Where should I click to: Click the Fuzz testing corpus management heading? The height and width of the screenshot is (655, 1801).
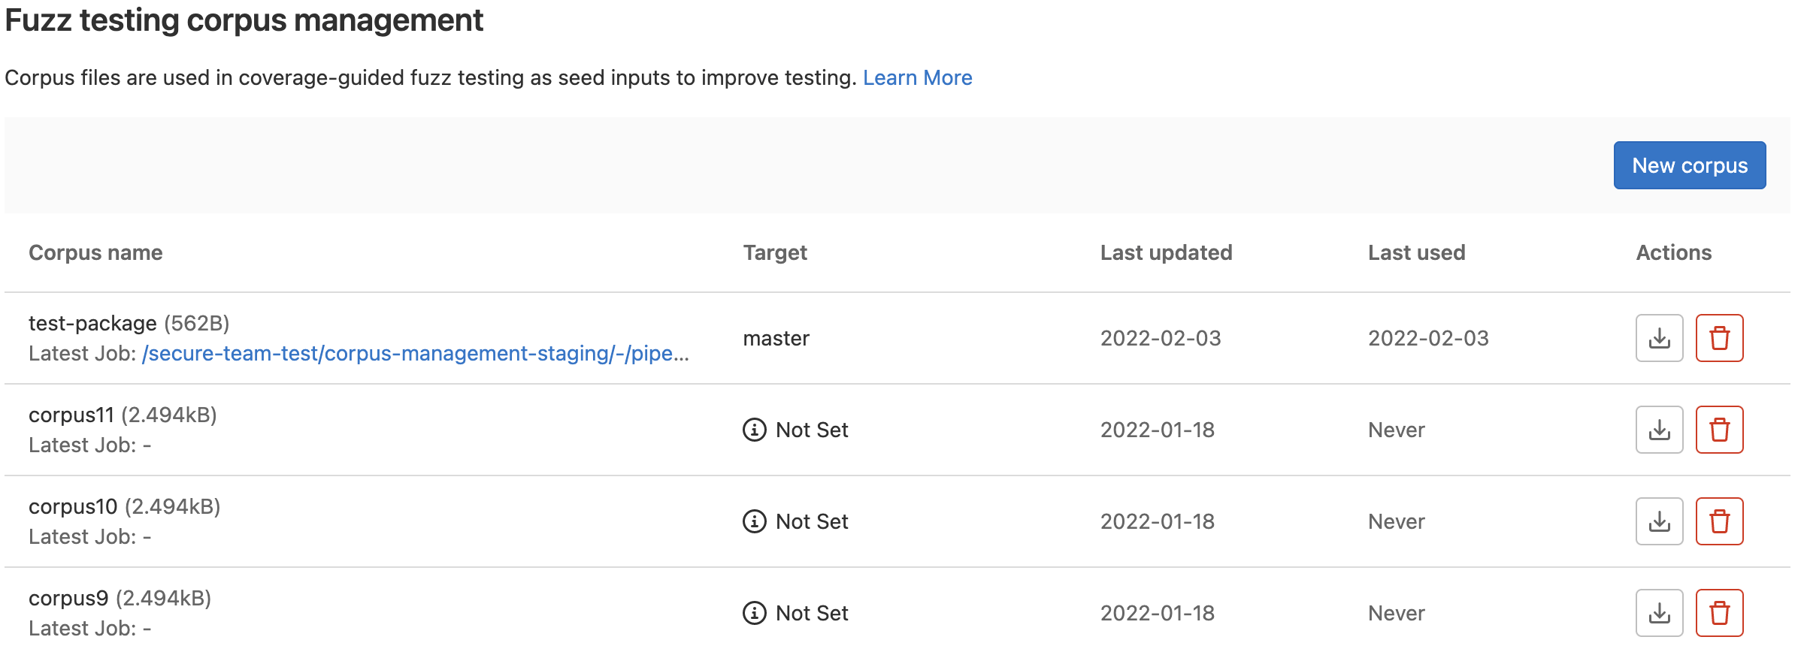point(244,20)
